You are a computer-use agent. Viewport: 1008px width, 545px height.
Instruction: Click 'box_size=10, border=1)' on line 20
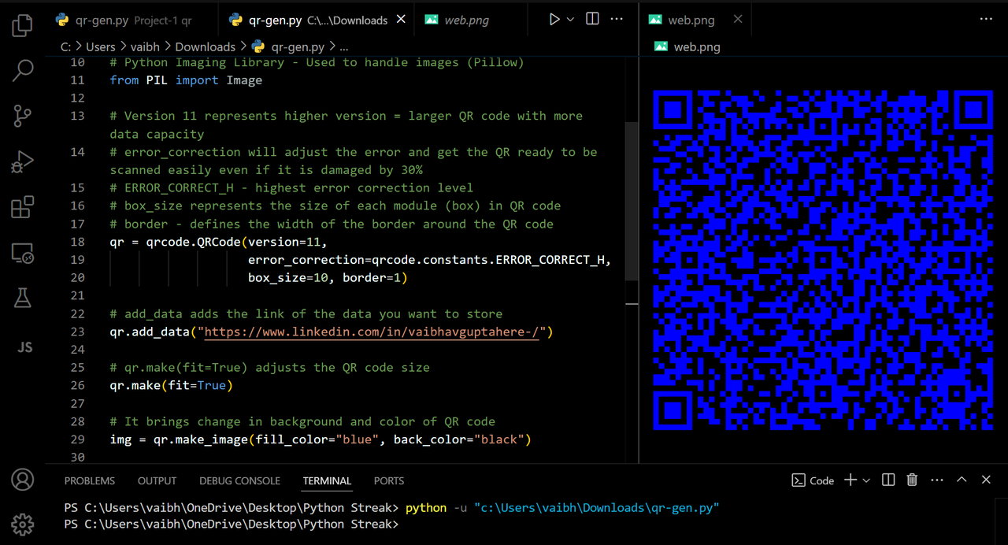tap(328, 278)
